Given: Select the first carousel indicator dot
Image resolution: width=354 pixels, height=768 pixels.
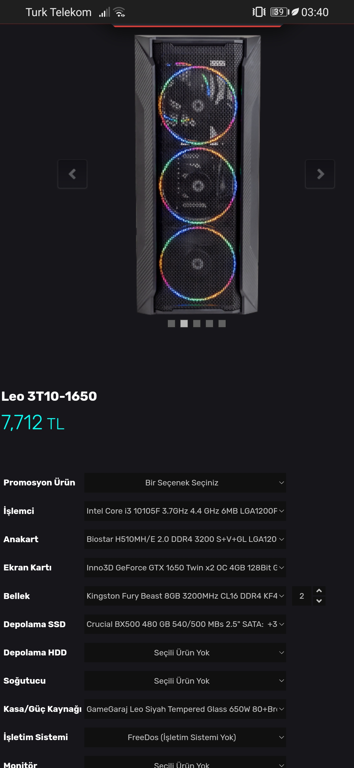Looking at the screenshot, I should point(171,324).
